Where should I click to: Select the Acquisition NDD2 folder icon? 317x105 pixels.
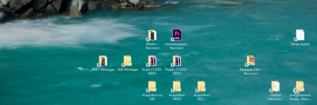point(177,86)
